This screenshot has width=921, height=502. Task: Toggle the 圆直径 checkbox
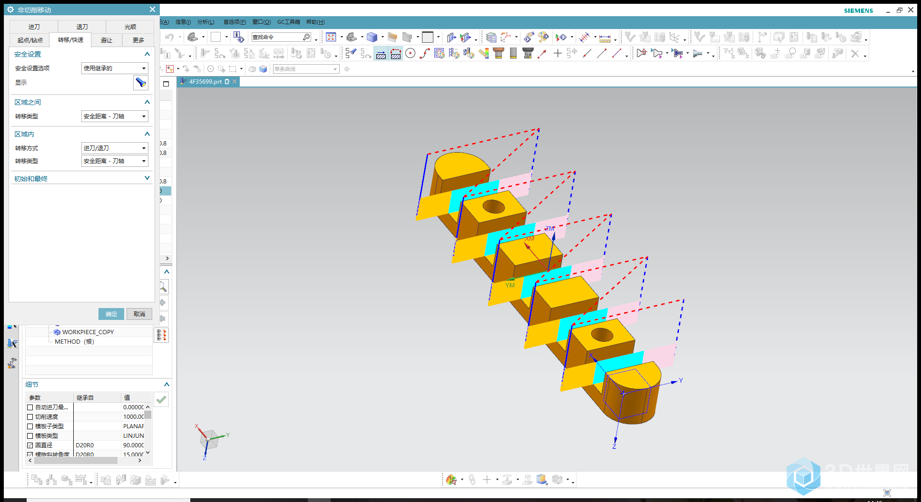pyautogui.click(x=30, y=445)
